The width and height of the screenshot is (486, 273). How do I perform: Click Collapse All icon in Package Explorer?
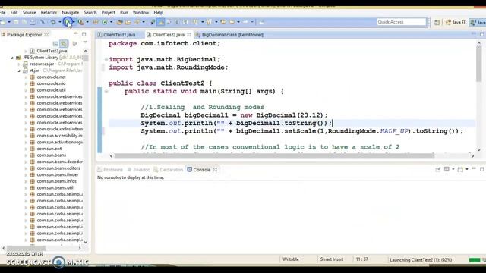55,44
